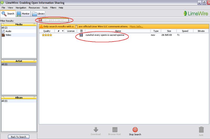Screen dimensions: 210x139
Task: Click the LimeWire title bar app icon
Action: pos(2,3)
